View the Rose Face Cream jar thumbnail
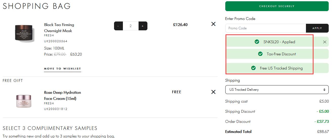This screenshot has height=138, width=333. point(24,101)
